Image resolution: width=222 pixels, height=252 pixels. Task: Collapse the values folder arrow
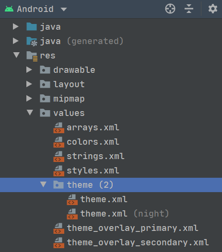tap(30, 113)
